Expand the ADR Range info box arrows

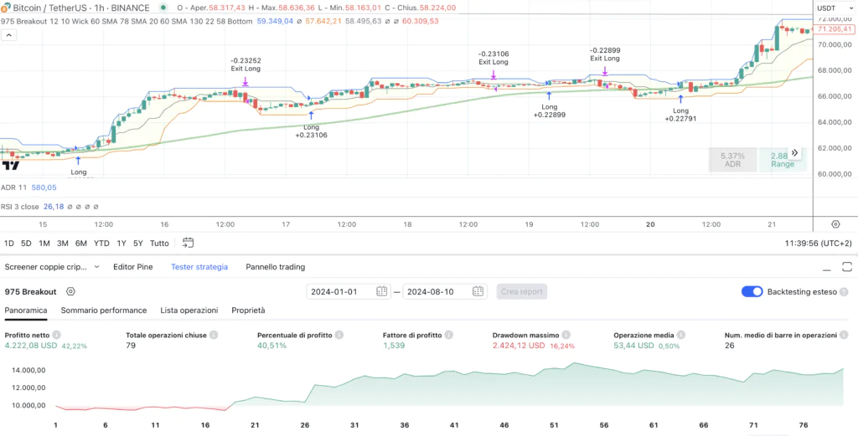coord(794,153)
